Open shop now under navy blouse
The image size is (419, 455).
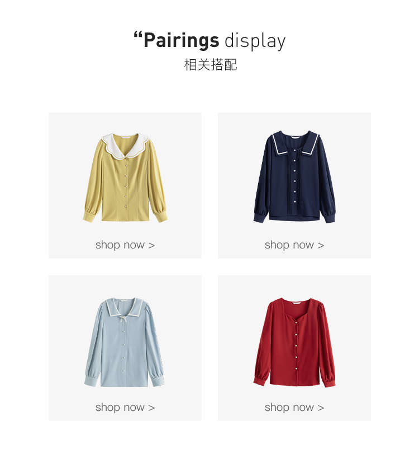click(x=294, y=245)
